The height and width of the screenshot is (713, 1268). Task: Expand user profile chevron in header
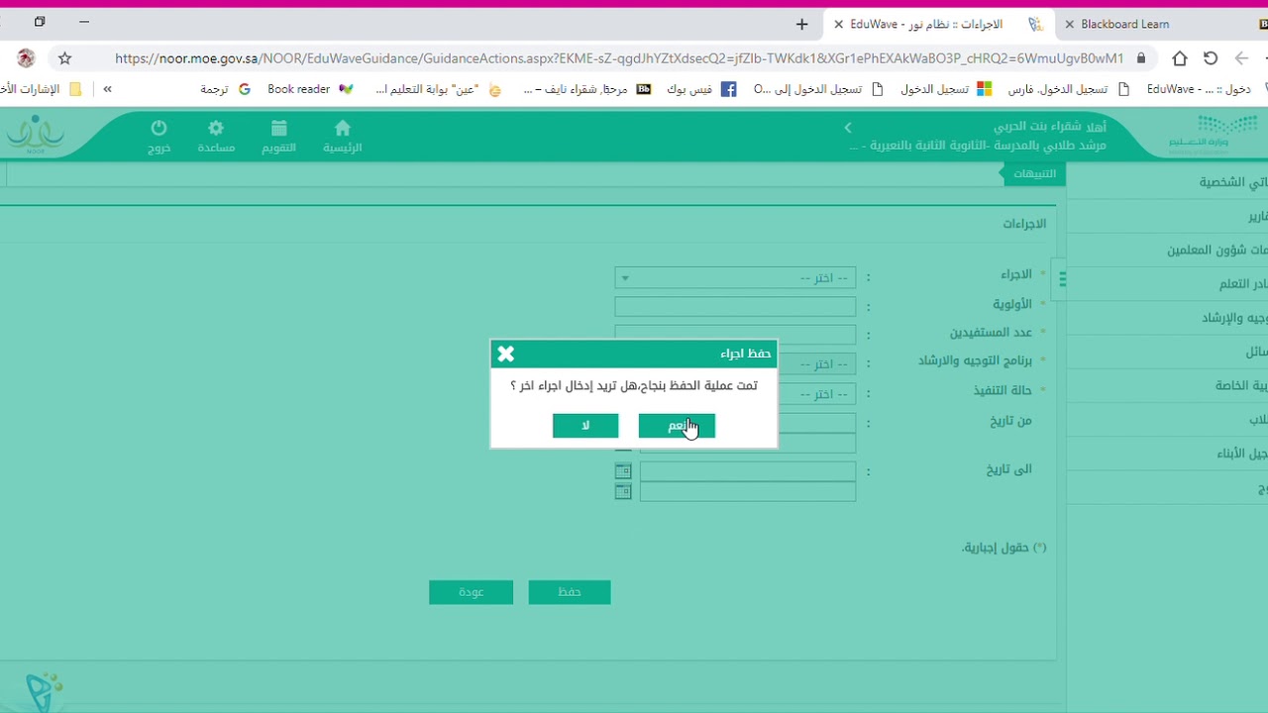pyautogui.click(x=848, y=128)
